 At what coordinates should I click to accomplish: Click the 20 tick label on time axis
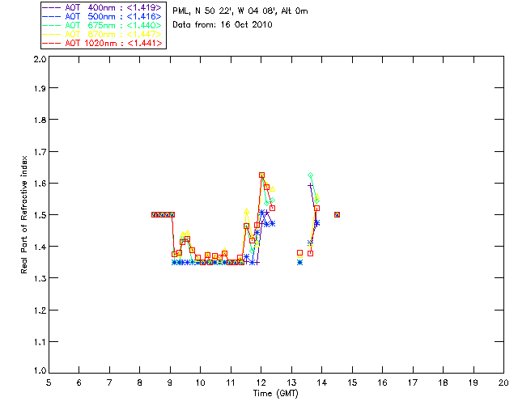503,382
